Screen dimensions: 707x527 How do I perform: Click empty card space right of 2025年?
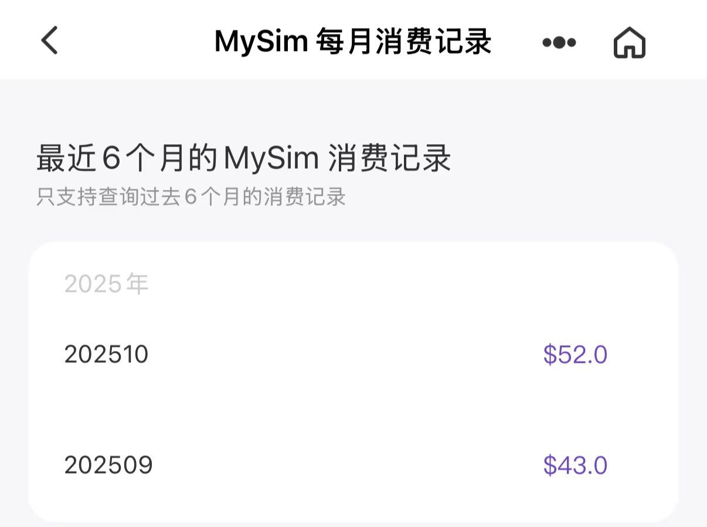(410, 284)
